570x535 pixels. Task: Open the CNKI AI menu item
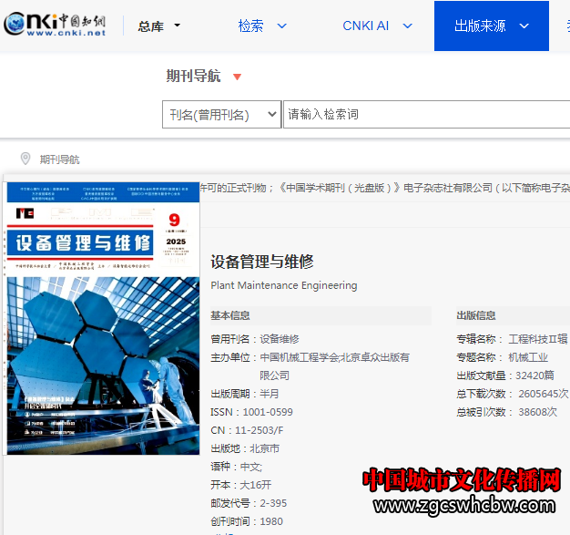tap(365, 26)
